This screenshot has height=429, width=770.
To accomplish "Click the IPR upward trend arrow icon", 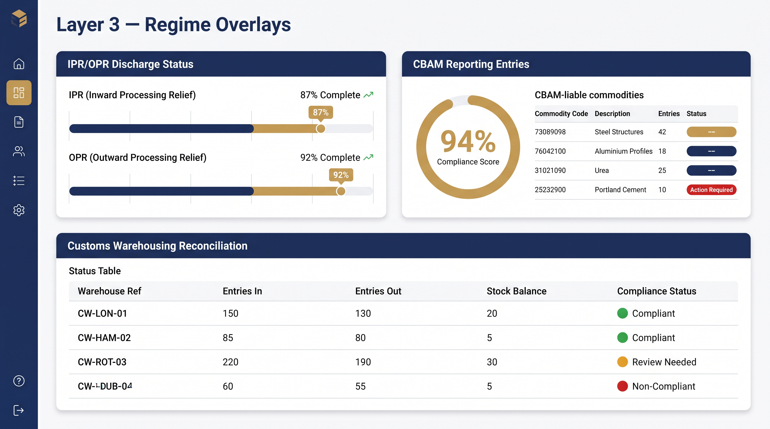I will (x=368, y=95).
